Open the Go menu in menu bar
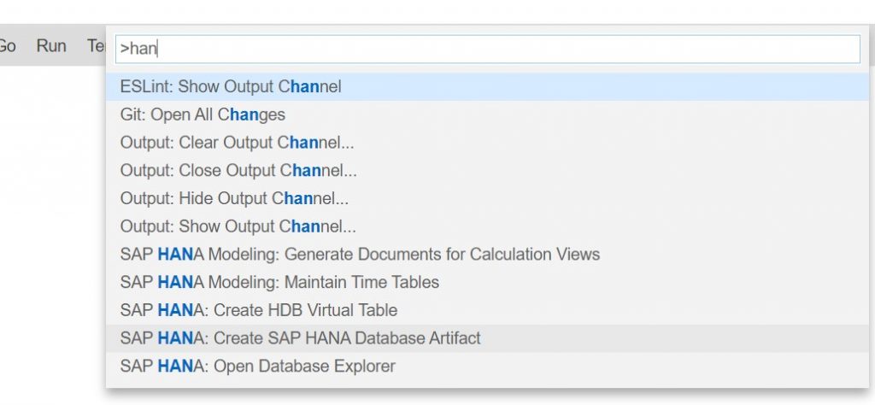Image resolution: width=875 pixels, height=405 pixels. 7,46
